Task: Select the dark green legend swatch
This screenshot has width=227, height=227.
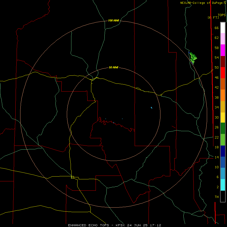Action: click(x=223, y=128)
